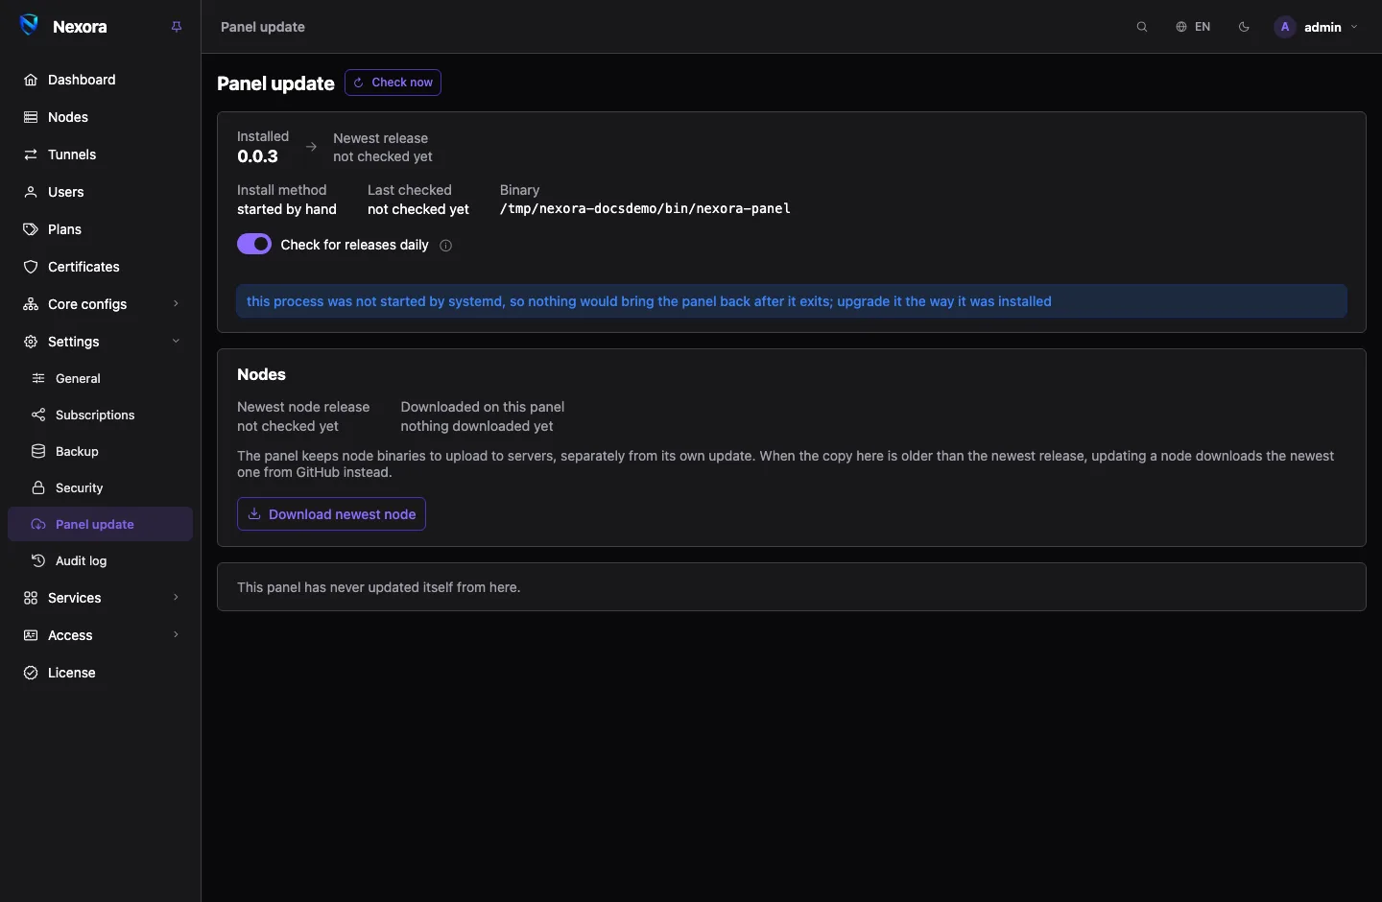Toggle dark mode with the moon icon
The height and width of the screenshot is (902, 1382).
tap(1244, 27)
